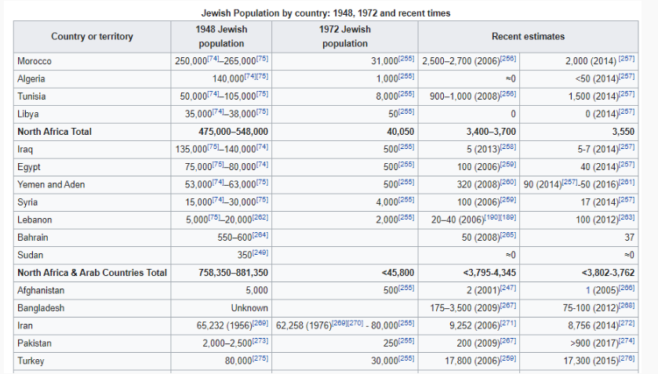This screenshot has width=658, height=374.
Task: Click citation 263 for Lebanon's 2012 estimate
Action: [x=627, y=218]
